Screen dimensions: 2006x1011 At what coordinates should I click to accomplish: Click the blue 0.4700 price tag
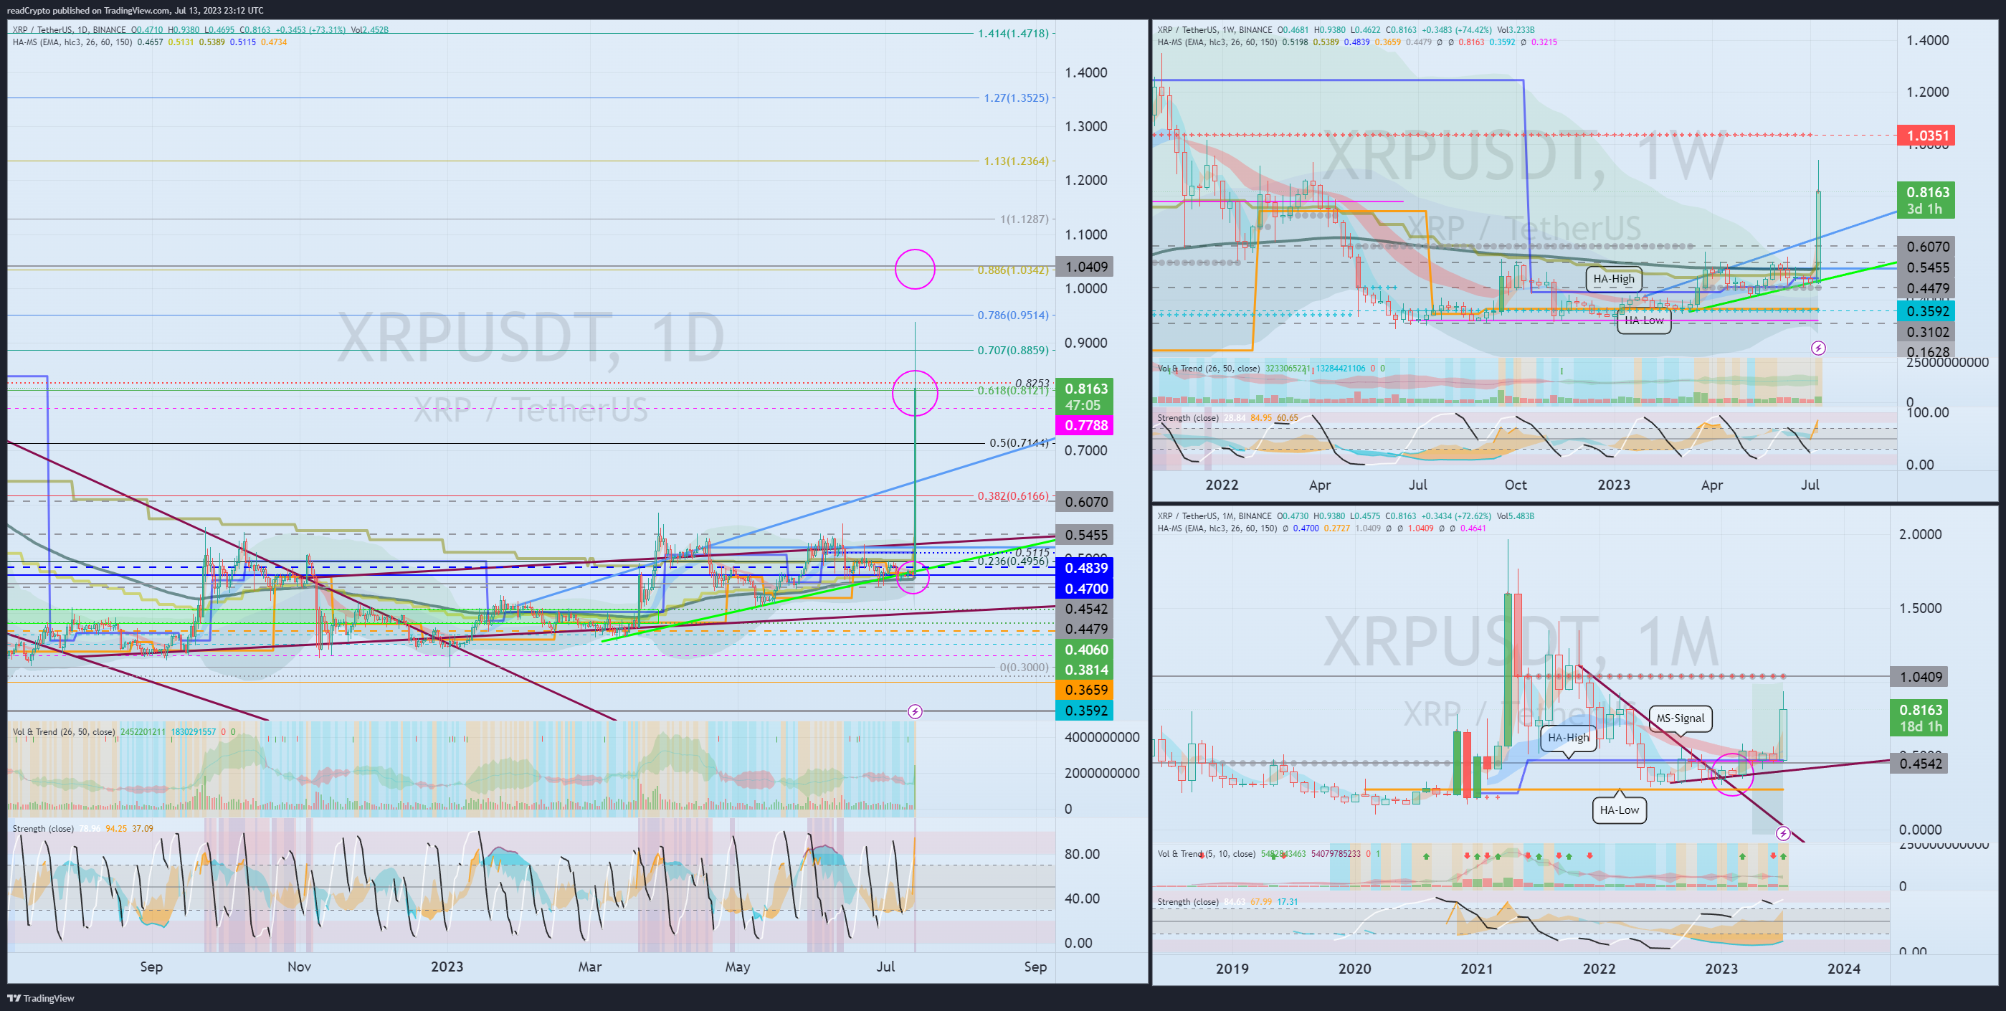coord(1085,589)
